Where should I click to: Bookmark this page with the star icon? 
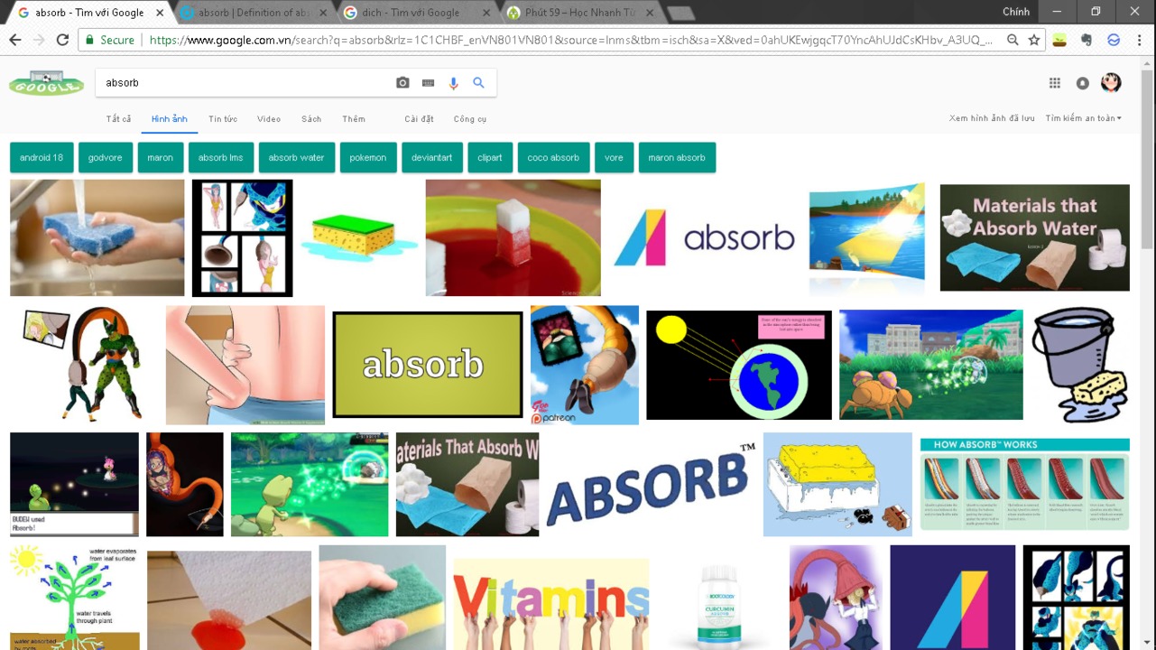[x=1034, y=40]
